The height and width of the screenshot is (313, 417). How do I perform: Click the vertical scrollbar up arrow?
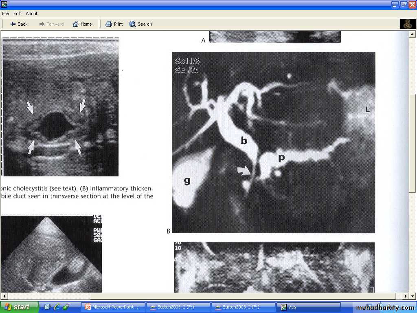click(x=412, y=34)
